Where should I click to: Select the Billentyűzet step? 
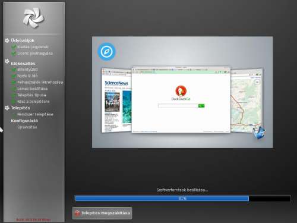coord(27,70)
